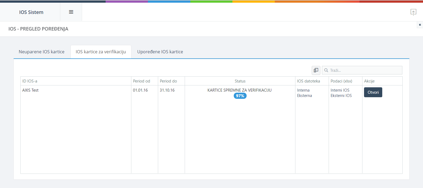Viewport: 423px width, 188px height.
Task: Click the IOS Sistem title
Action: (x=31, y=12)
